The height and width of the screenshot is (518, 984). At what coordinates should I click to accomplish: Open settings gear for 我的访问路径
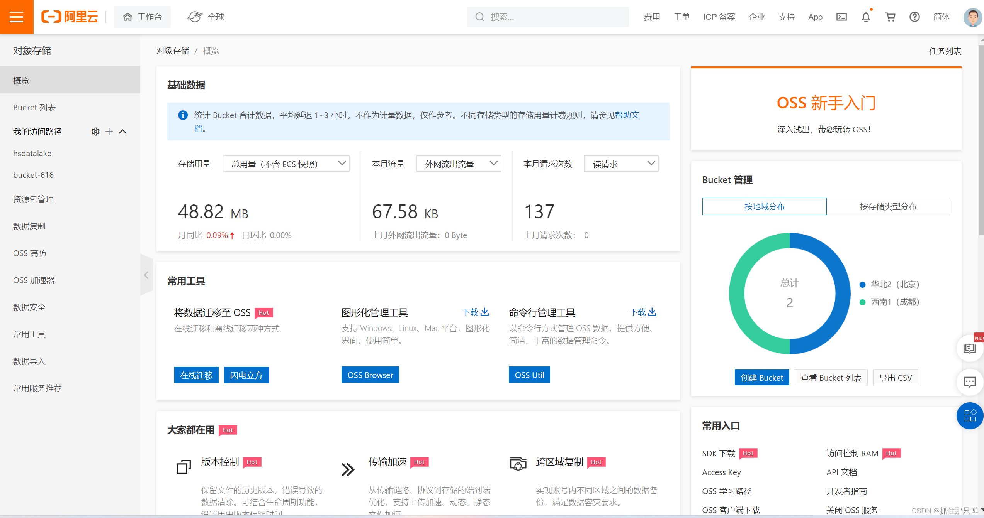tap(95, 132)
